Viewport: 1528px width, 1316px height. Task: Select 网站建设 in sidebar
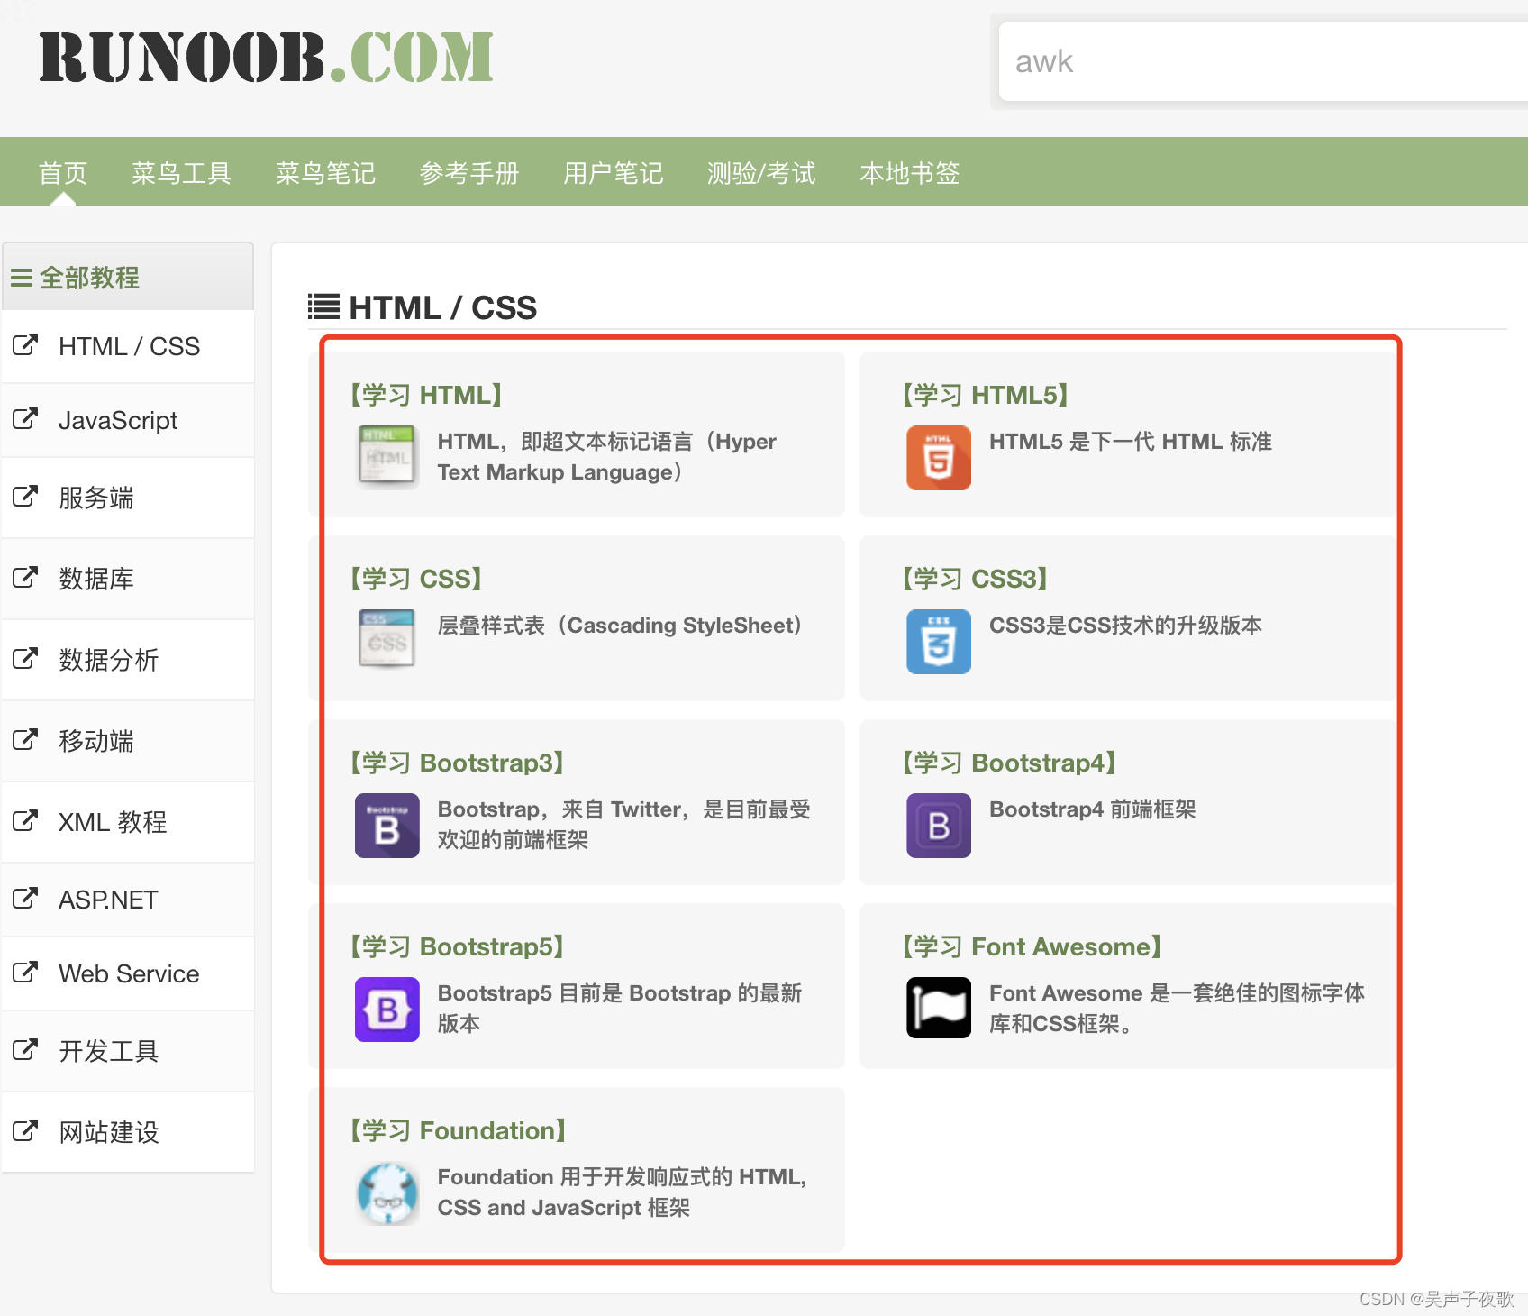pos(128,1132)
